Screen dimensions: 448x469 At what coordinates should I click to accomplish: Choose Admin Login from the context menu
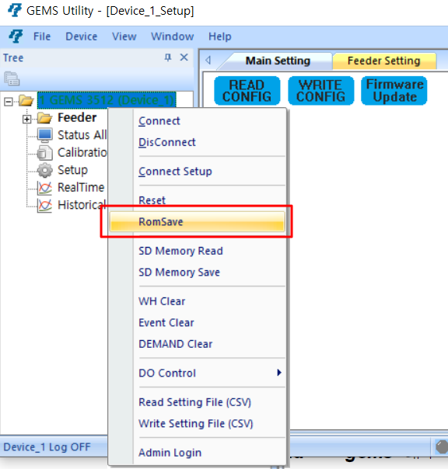pyautogui.click(x=198, y=453)
